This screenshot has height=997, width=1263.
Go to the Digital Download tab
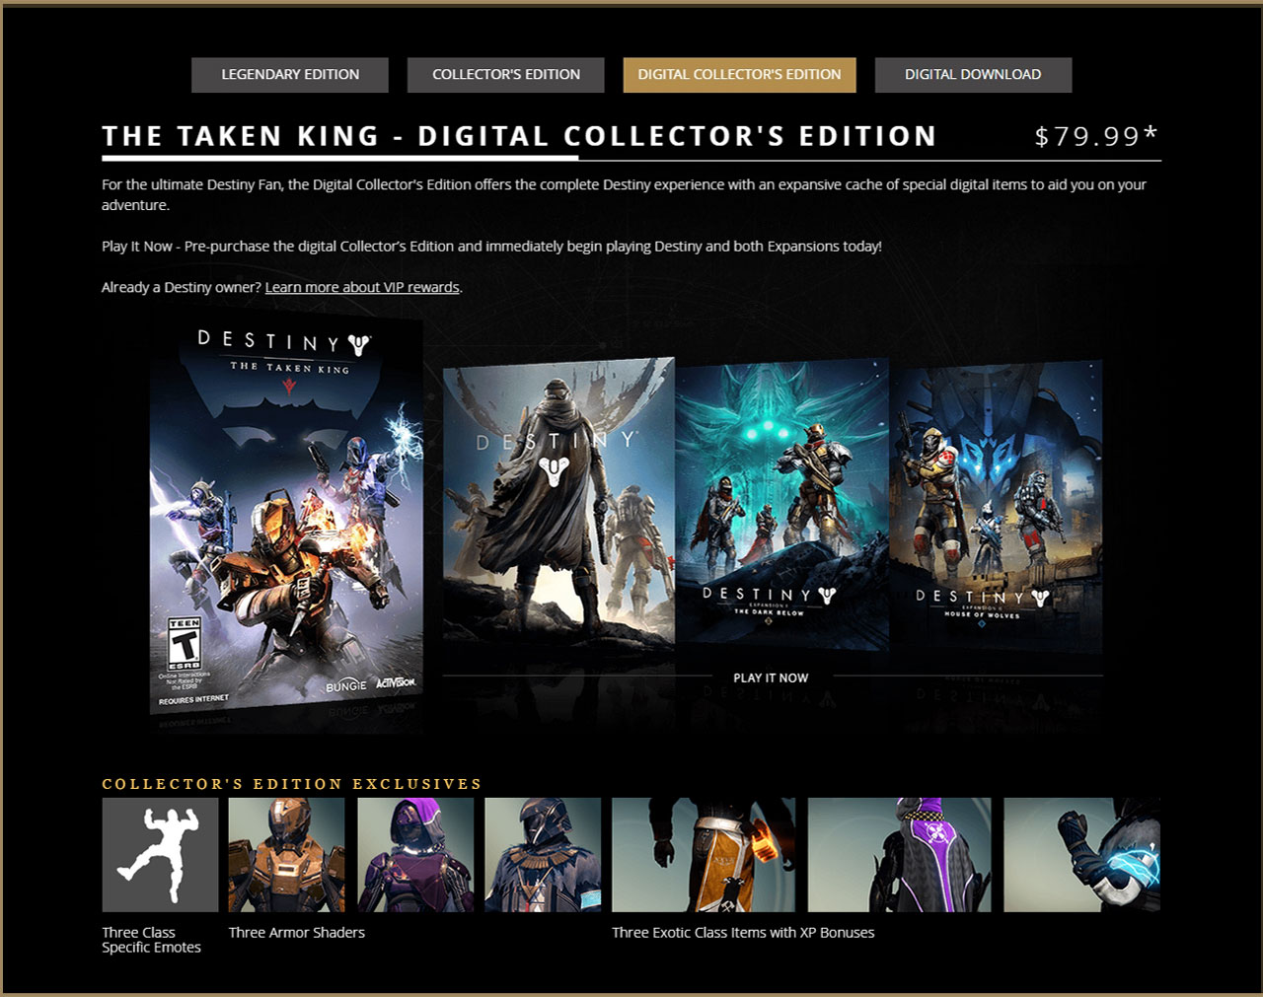pyautogui.click(x=973, y=75)
